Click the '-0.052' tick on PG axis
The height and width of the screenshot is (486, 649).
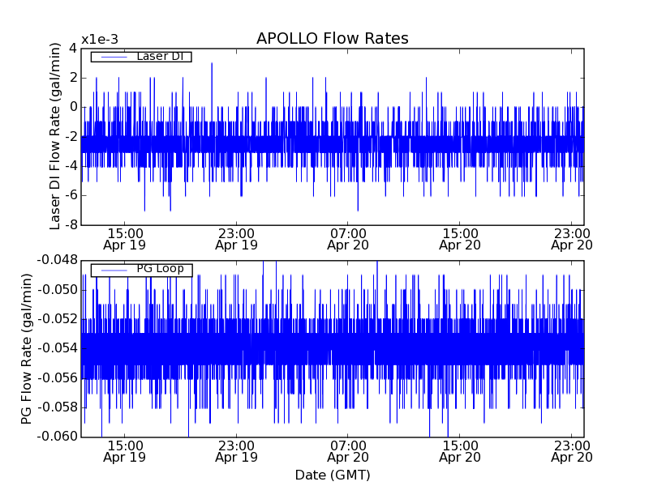click(x=58, y=319)
